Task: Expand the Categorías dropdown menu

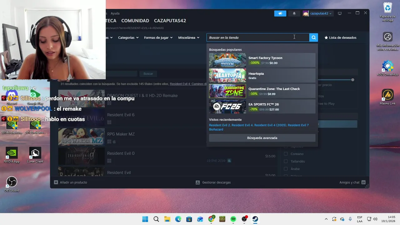Action: pos(128,37)
